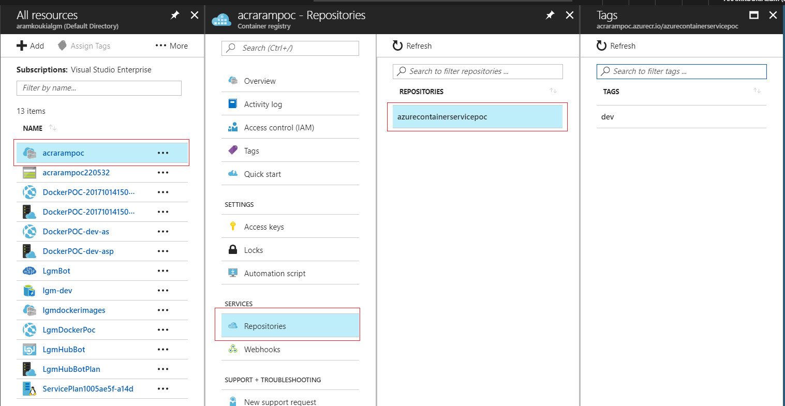Select the azurecontainerservicepoc repository

point(478,117)
